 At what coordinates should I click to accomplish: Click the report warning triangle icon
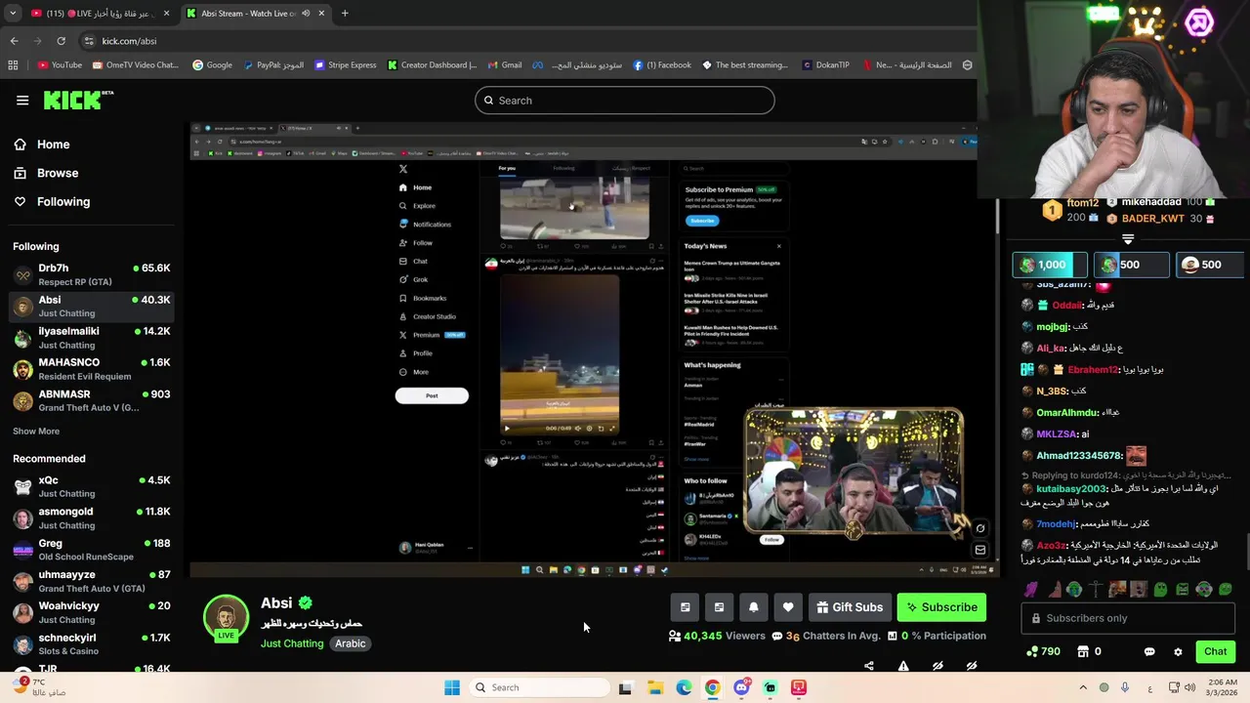903,666
